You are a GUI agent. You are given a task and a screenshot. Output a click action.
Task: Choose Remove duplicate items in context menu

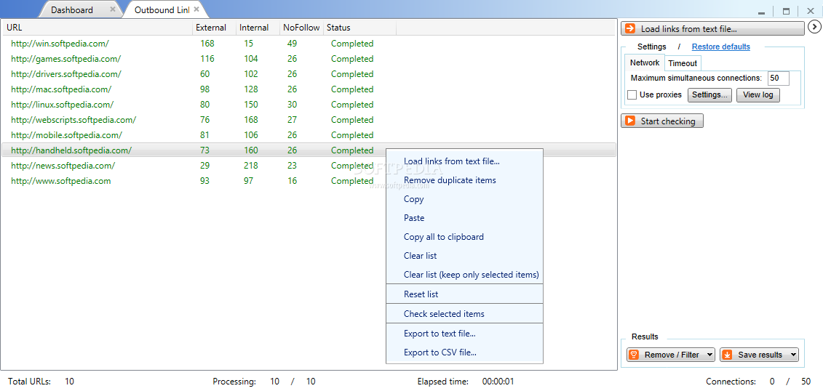point(464,180)
